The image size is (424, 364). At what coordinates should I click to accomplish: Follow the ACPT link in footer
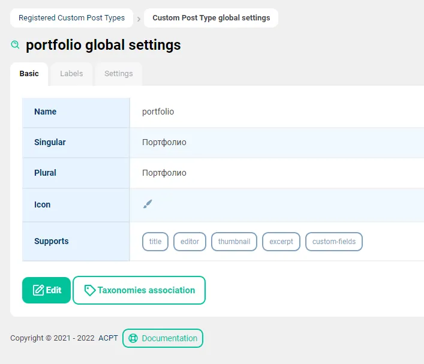[x=109, y=338]
